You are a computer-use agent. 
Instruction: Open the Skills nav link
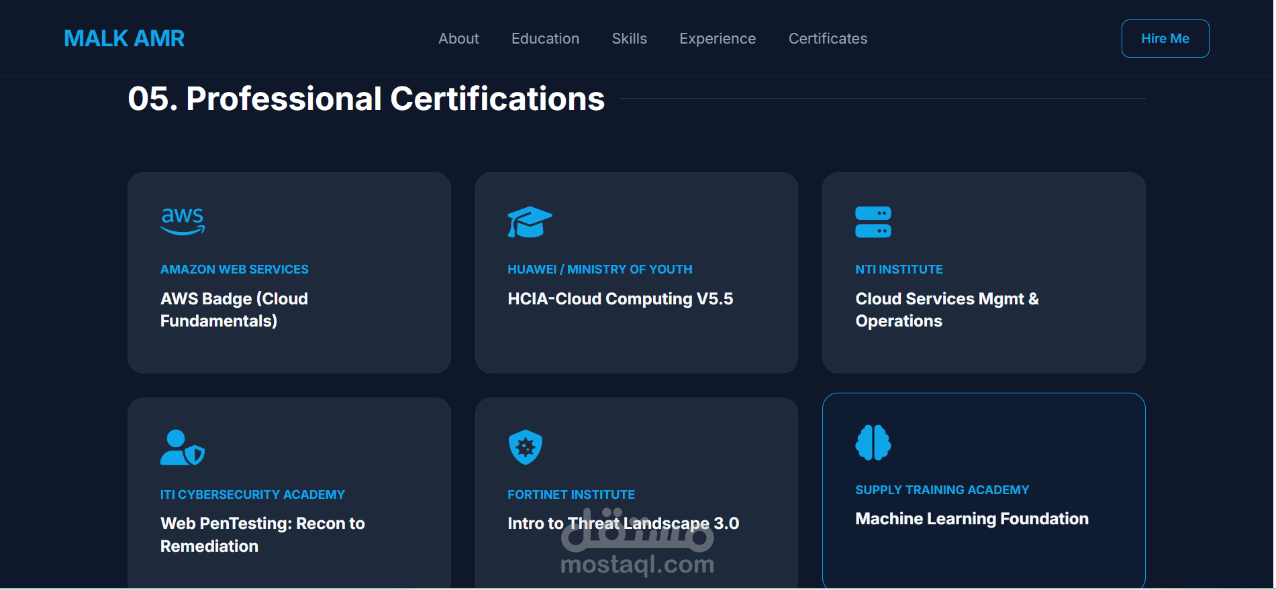[629, 39]
